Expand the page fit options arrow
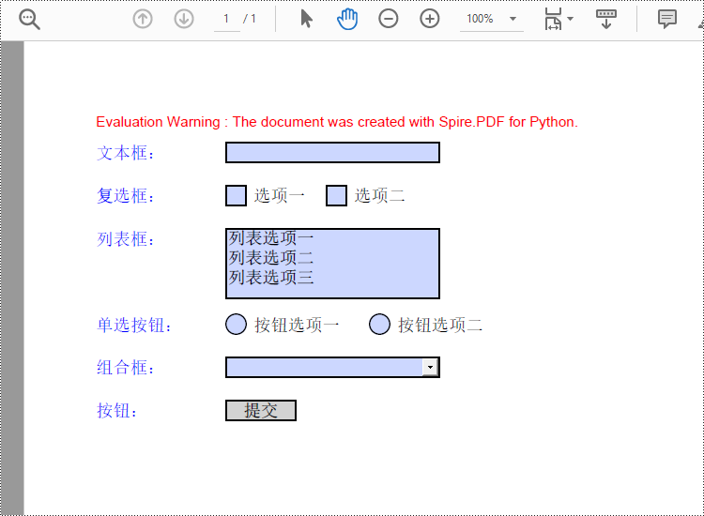Viewport: 704px width, 516px height. tap(570, 19)
